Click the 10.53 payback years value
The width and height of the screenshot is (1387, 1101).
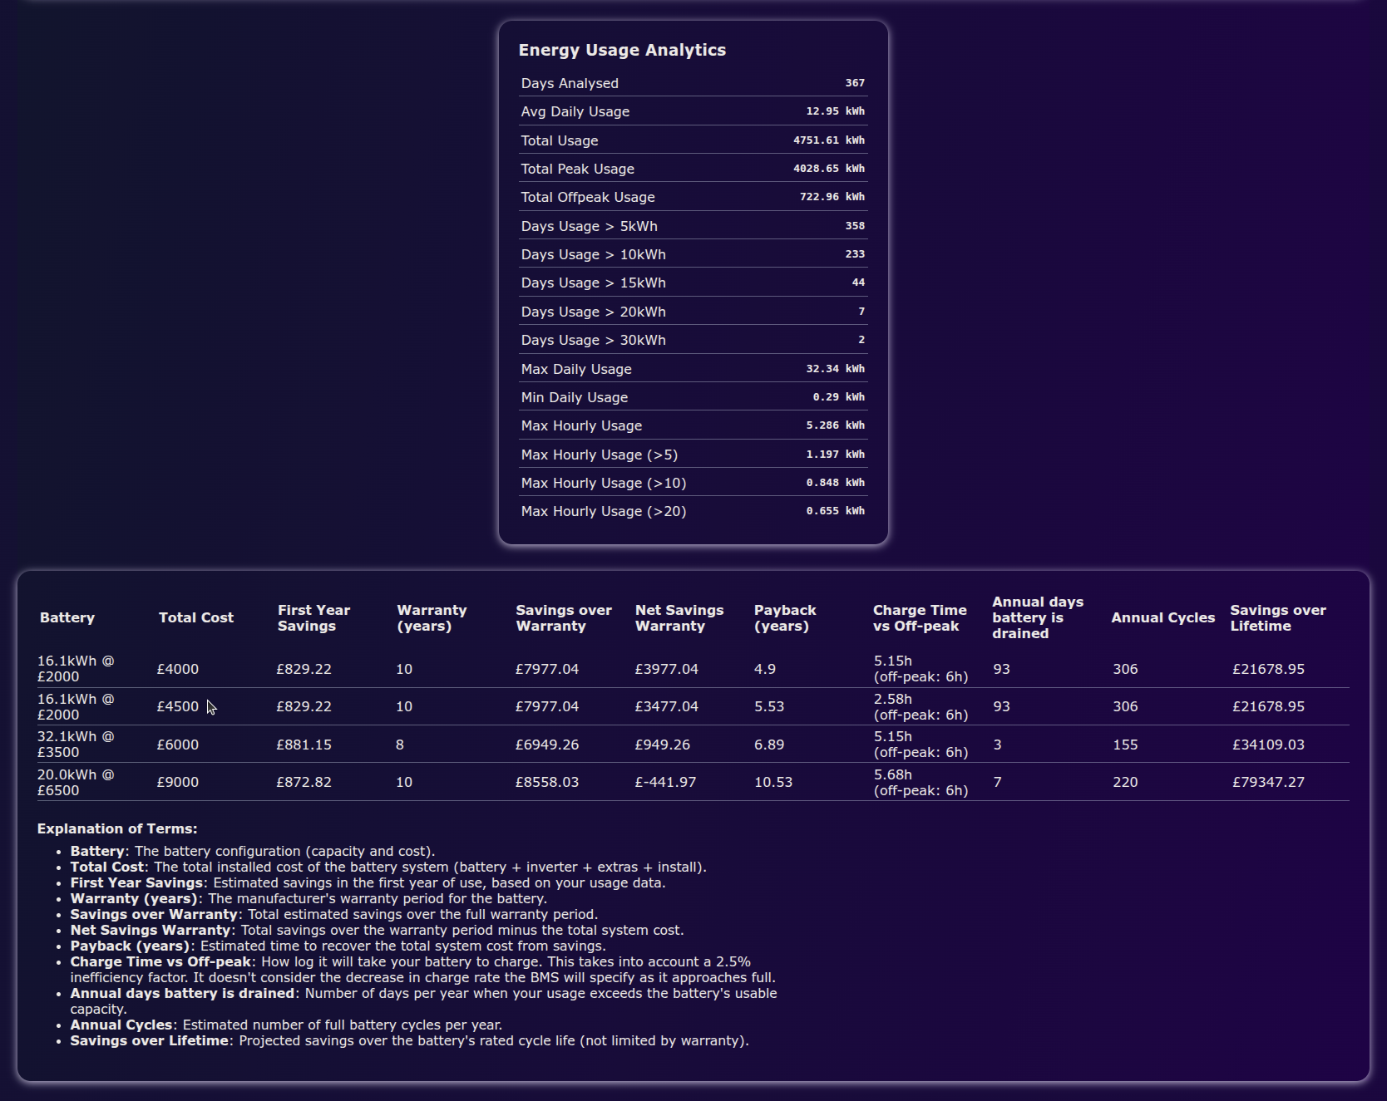773,782
